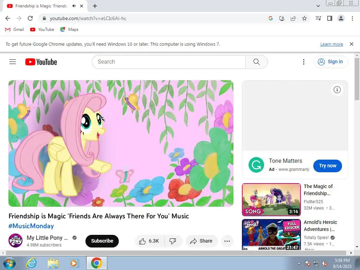
Task: Bookmark this page with the star icon
Action: pyautogui.click(x=304, y=18)
